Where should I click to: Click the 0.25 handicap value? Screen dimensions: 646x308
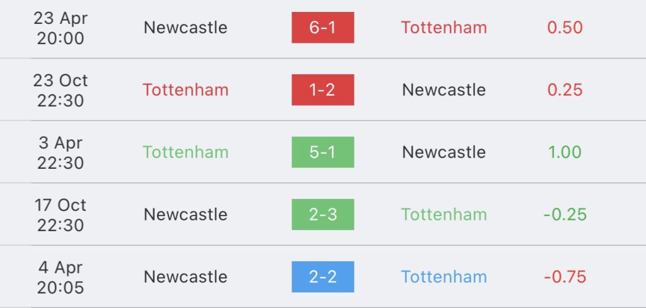565,89
